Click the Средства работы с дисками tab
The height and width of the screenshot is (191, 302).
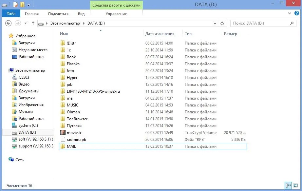116,5
